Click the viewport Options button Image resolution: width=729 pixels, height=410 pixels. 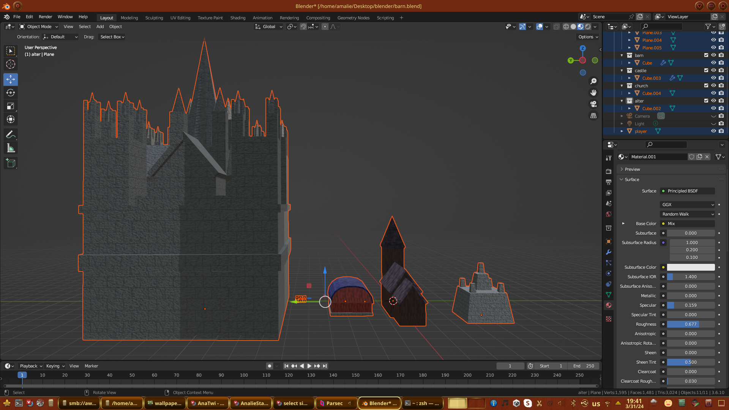point(588,37)
